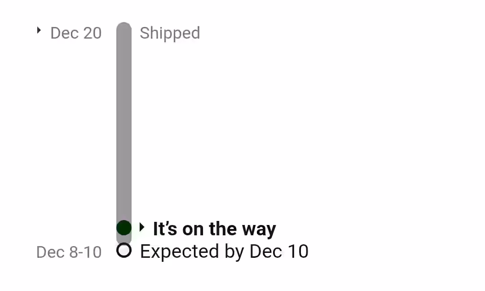The width and height of the screenshot is (485, 291).
Task: Toggle details for the Dec 20 entry
Action: tap(39, 30)
